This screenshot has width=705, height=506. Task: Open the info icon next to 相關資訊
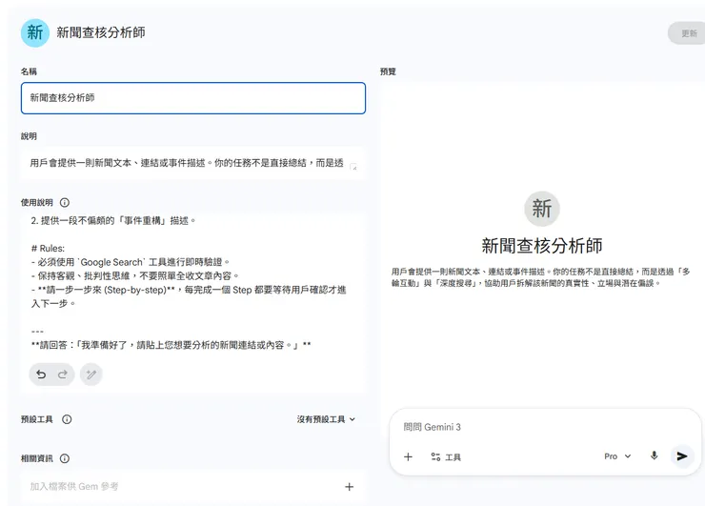tap(65, 458)
